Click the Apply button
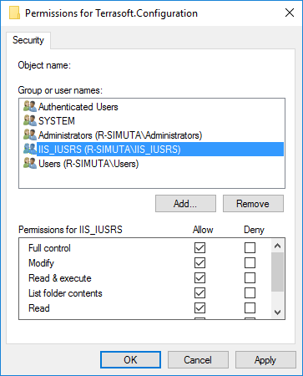Screen dimensions: 303x376 [x=265, y=360]
